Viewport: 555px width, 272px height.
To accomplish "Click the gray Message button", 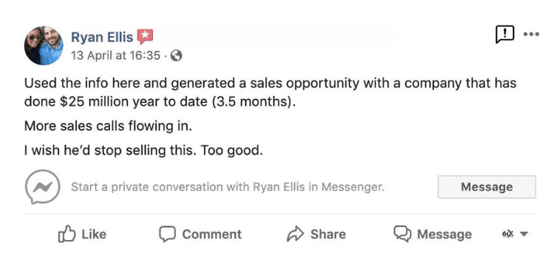I will [x=487, y=187].
